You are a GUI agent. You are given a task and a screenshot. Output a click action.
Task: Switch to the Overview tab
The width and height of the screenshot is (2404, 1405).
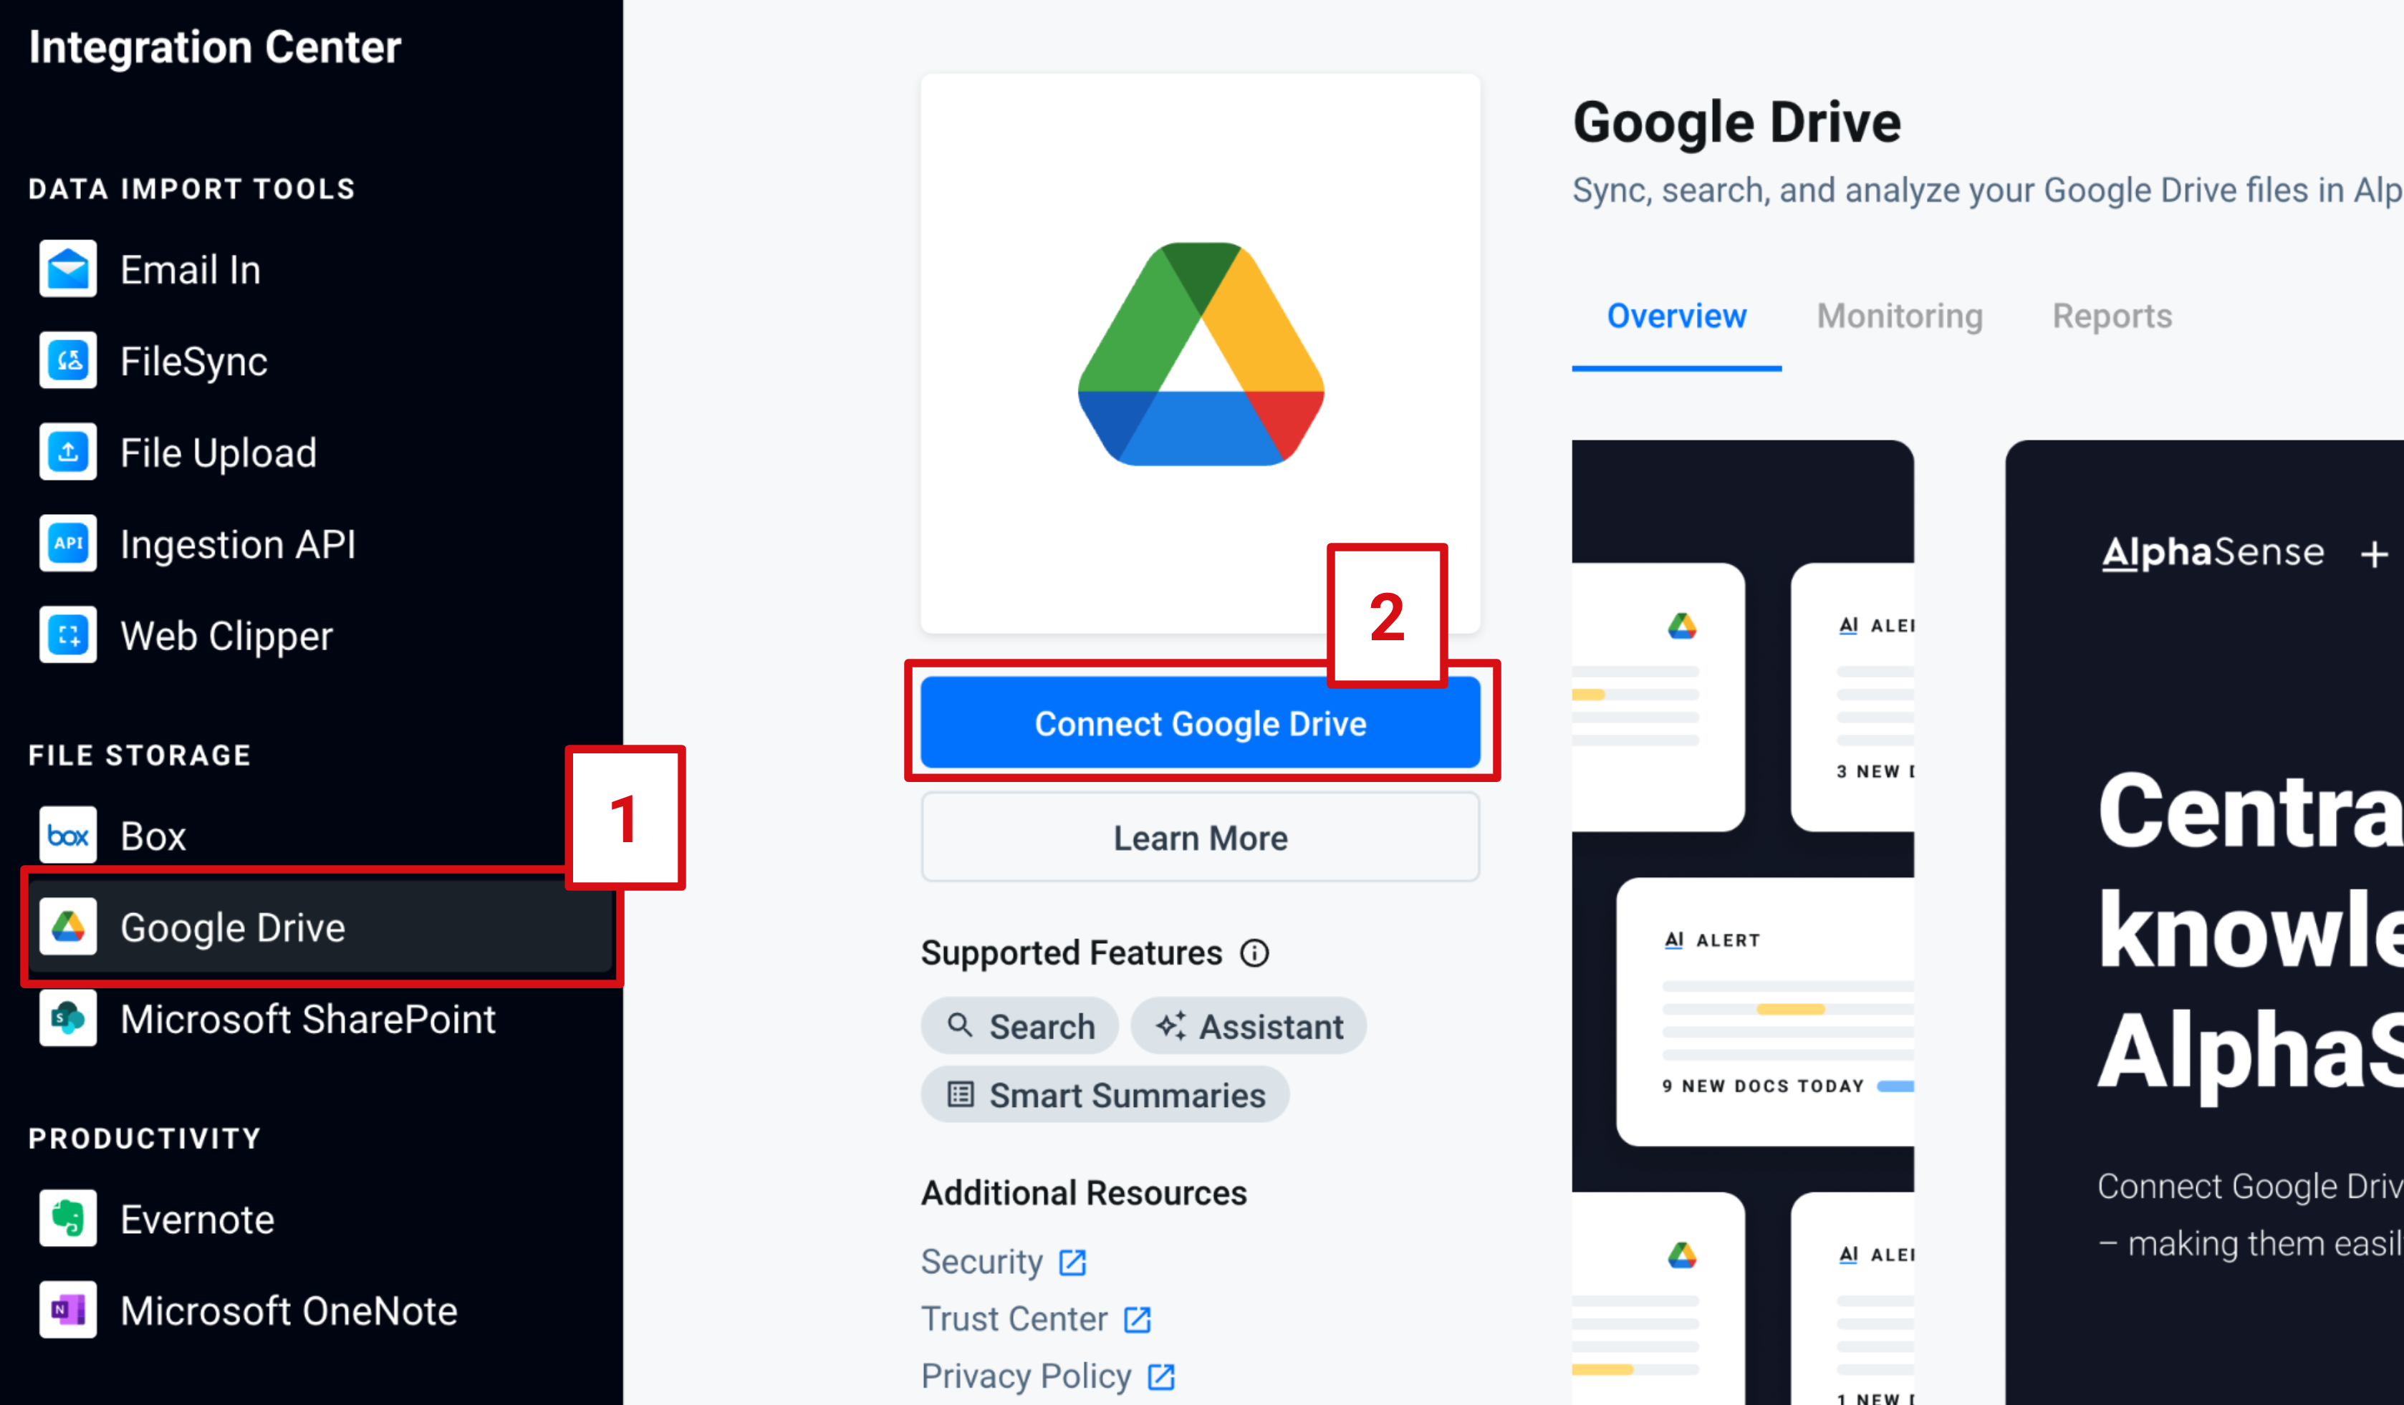point(1676,316)
